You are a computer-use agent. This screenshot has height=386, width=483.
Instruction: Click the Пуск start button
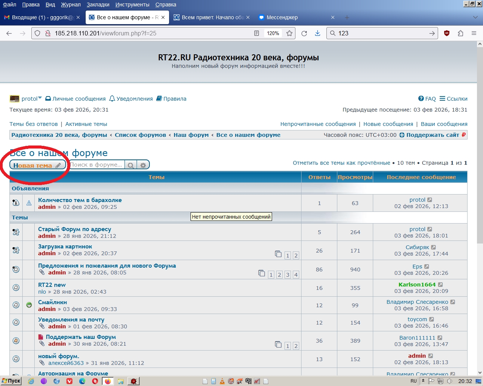click(x=11, y=381)
